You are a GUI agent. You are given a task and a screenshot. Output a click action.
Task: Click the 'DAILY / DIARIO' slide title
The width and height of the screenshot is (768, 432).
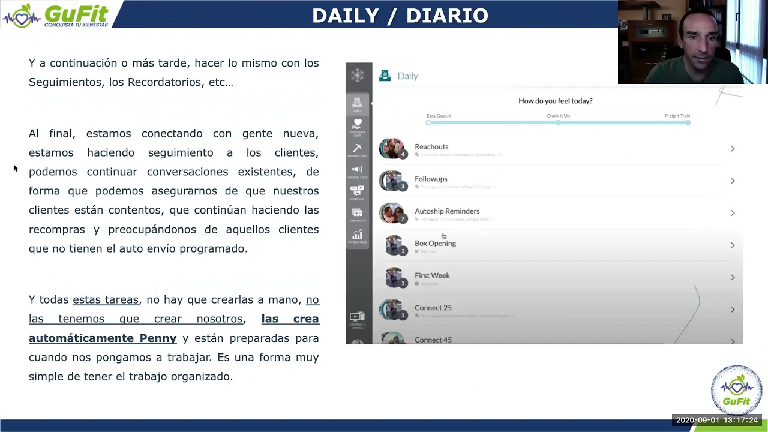400,16
